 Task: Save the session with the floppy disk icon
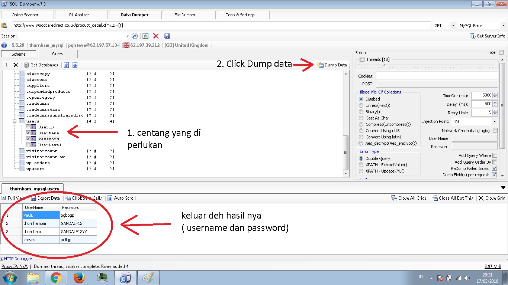[167, 36]
